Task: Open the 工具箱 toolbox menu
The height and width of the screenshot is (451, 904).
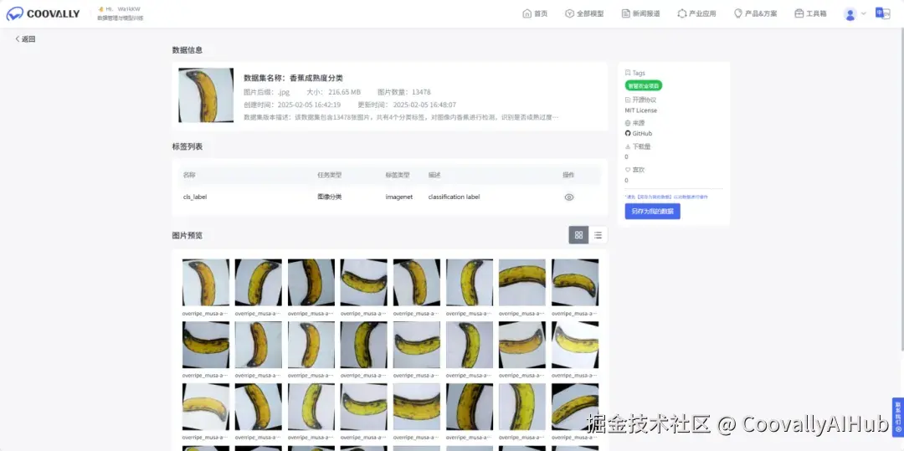Action: [810, 14]
